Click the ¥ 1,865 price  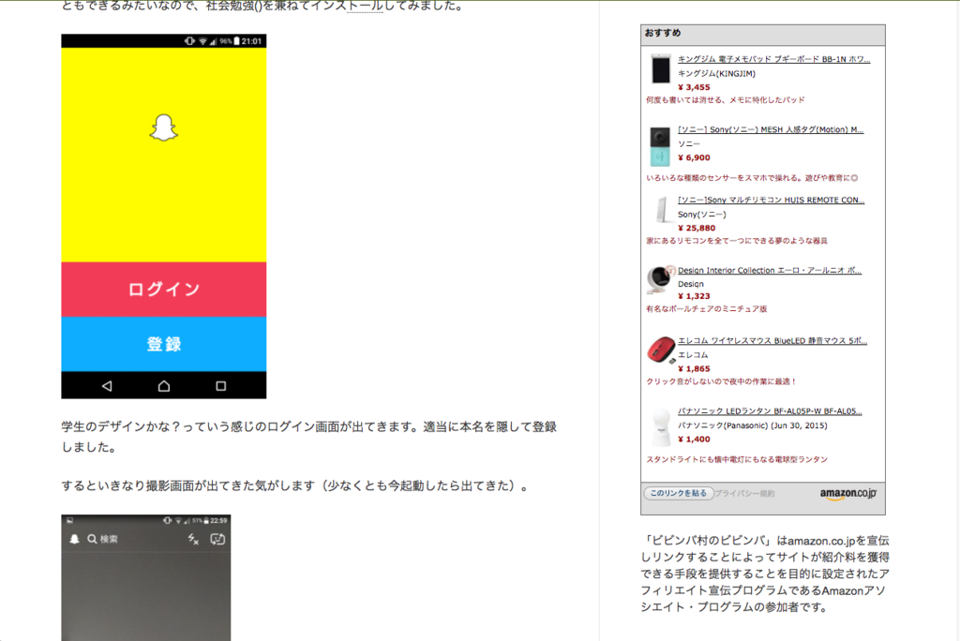pos(694,368)
